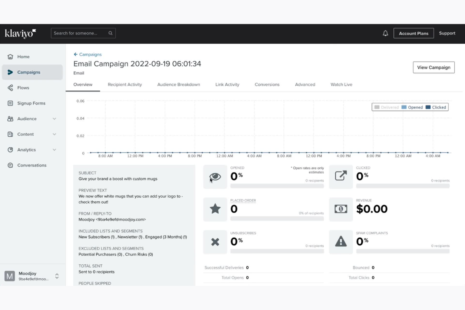This screenshot has width=465, height=310.
Task: Click the Revenue money icon
Action: point(341,209)
